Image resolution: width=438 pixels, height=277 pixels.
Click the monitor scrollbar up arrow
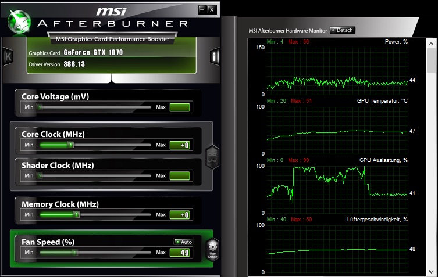[431, 44]
